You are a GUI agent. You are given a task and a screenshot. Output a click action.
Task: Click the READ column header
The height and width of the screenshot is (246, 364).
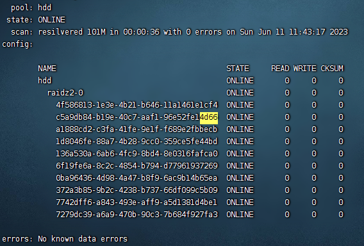[280, 69]
